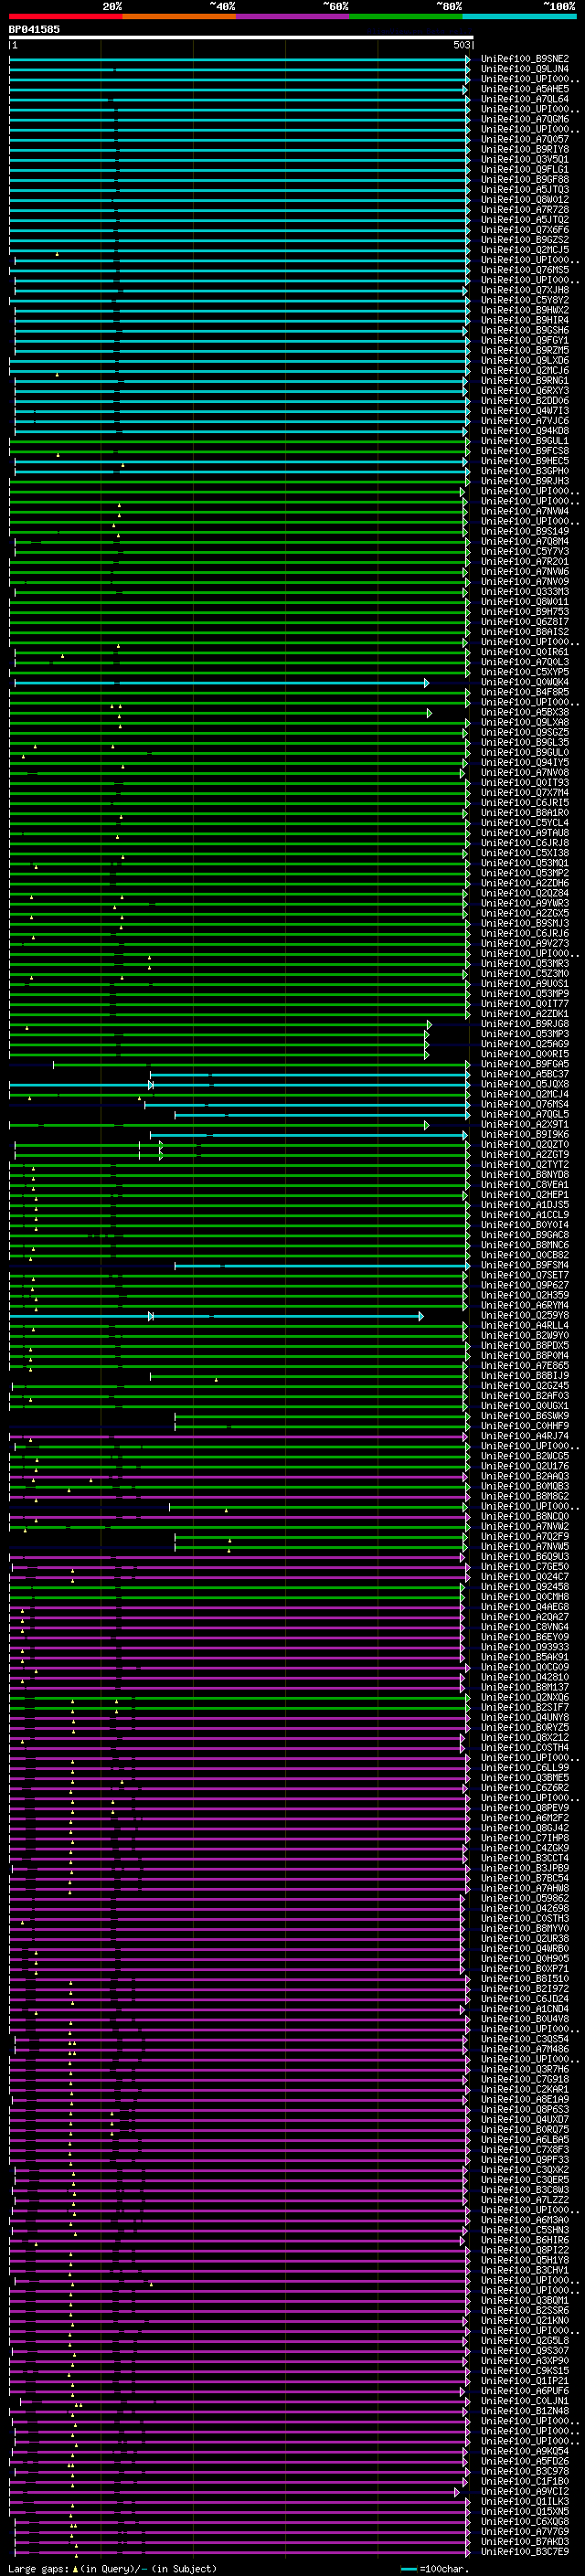Screen dimensions: 585x2576
Task: Open hit UniRef100_A5AHE5
Action: click(525, 89)
